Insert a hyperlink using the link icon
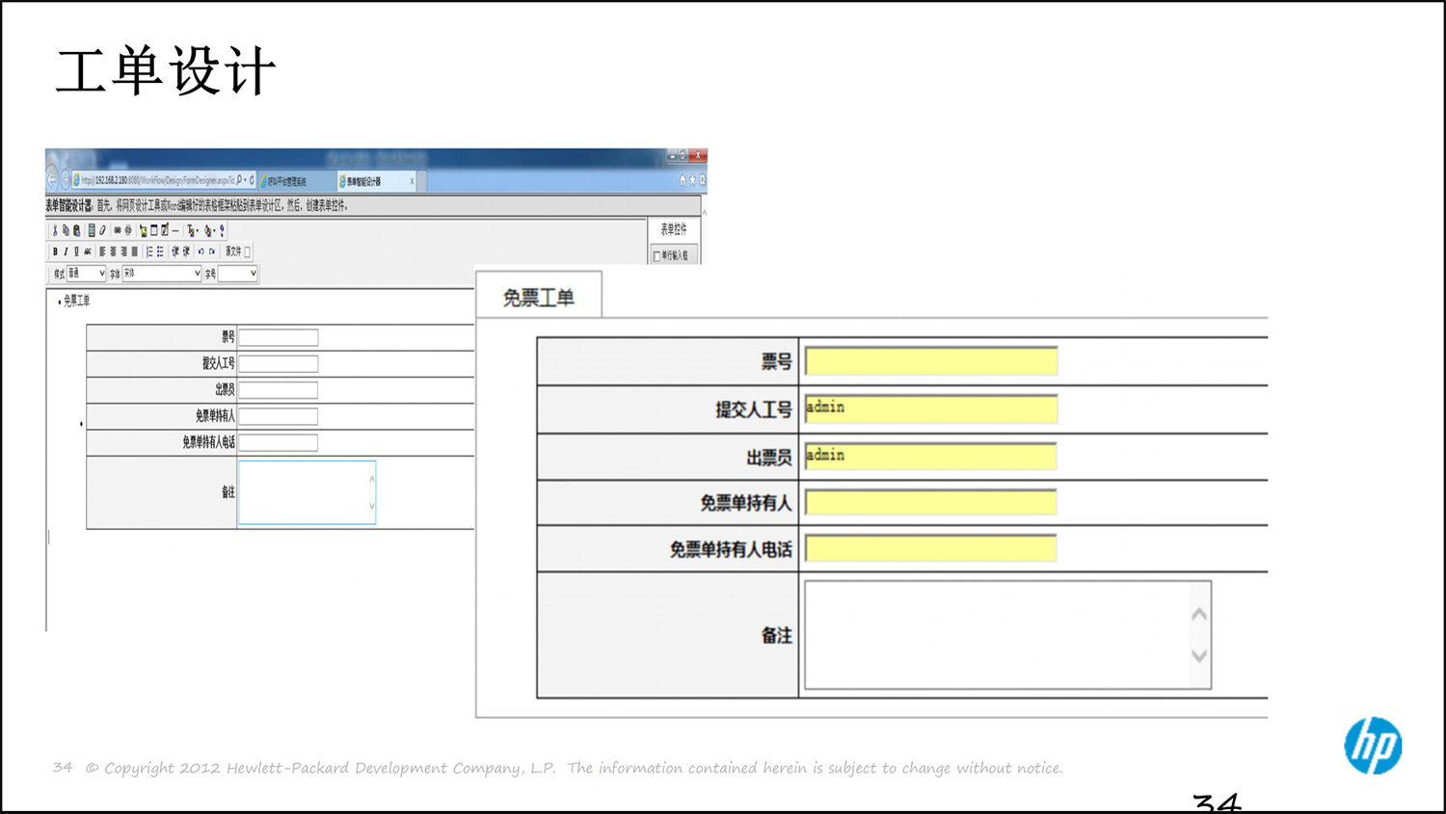The image size is (1446, 814). click(118, 230)
